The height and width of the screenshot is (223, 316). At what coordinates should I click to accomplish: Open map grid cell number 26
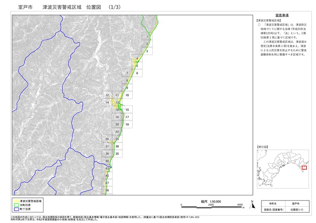(x=107, y=139)
